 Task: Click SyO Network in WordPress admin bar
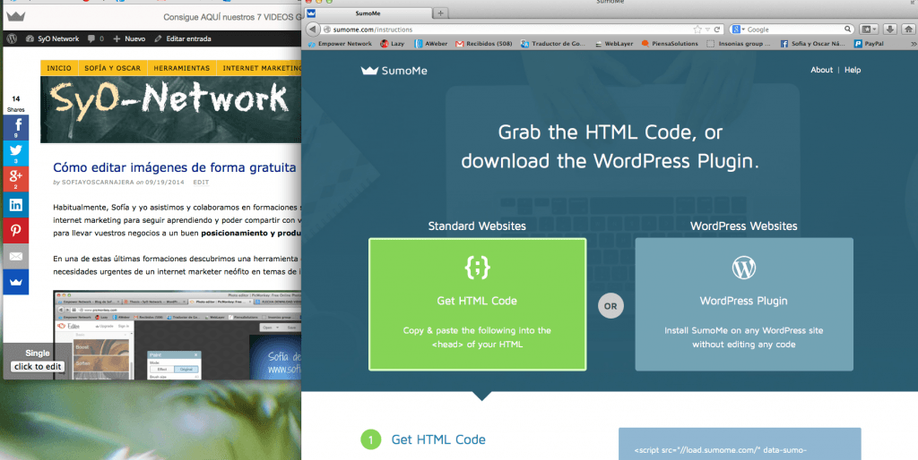52,38
